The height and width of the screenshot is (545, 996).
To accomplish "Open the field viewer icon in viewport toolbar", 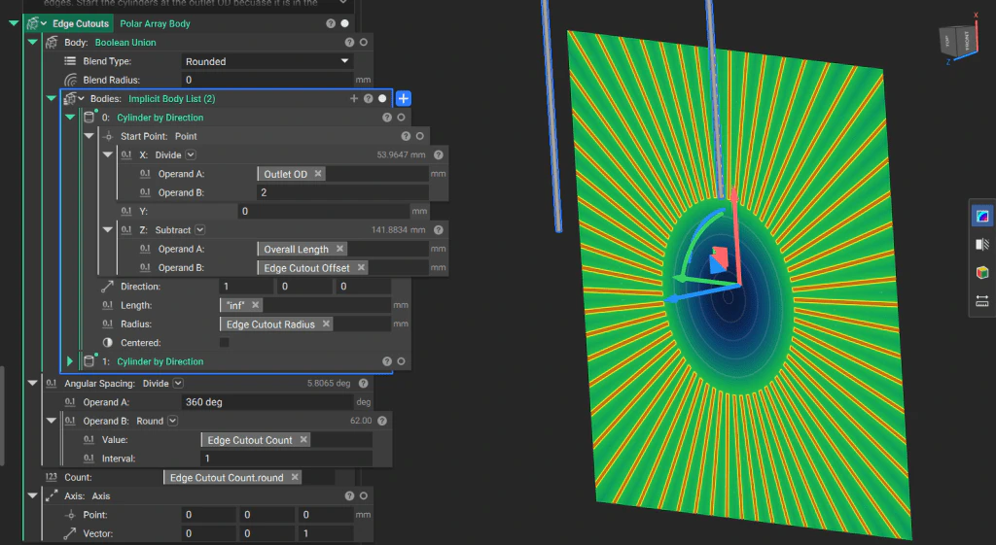I will coord(981,216).
